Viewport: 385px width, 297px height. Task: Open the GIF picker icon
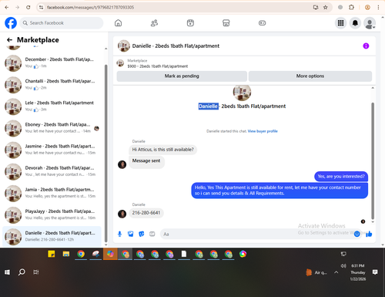(x=152, y=234)
